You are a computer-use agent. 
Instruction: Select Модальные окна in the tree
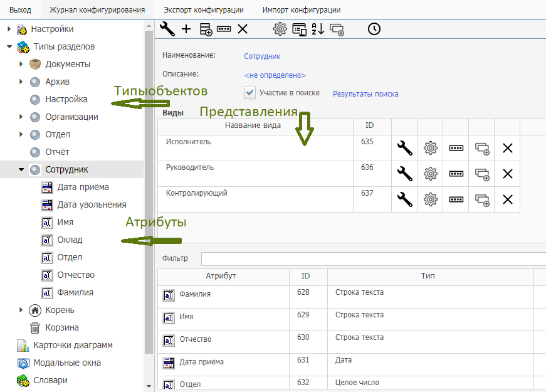(67, 363)
